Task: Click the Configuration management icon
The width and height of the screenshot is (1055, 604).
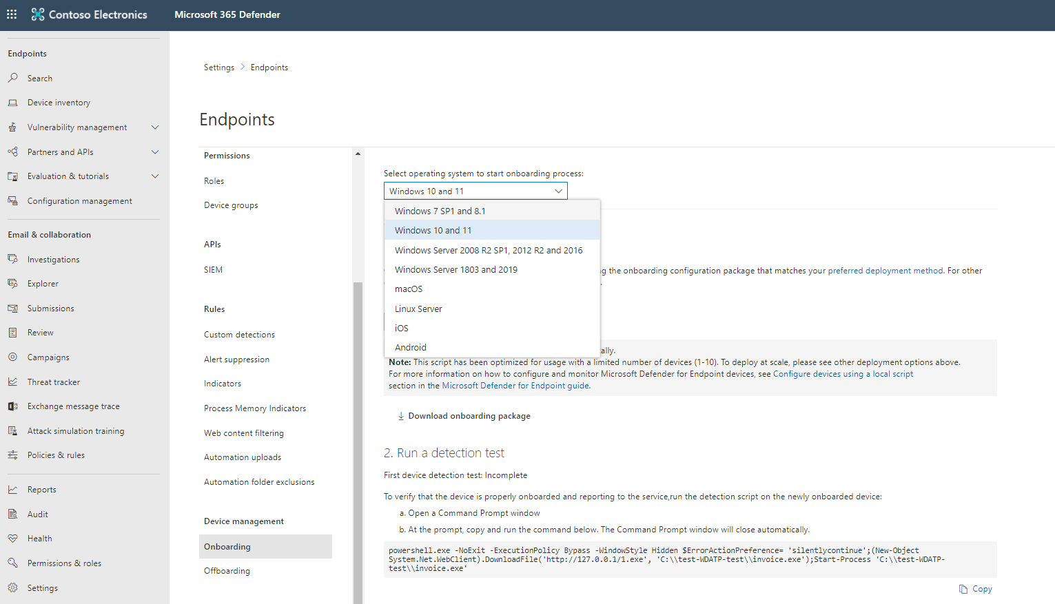Action: tap(12, 201)
